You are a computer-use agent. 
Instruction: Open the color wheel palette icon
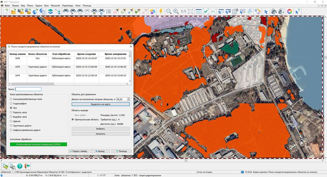click(x=290, y=11)
